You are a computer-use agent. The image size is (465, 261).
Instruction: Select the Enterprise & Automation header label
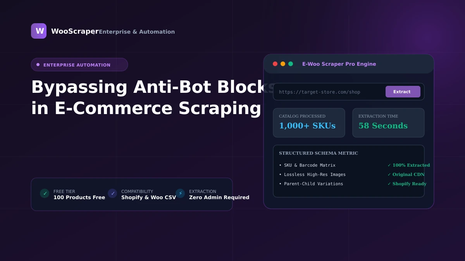pyautogui.click(x=137, y=32)
